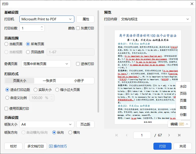Jump to the last preview page
Viewport: 196px width, 154px height.
pos(179,135)
